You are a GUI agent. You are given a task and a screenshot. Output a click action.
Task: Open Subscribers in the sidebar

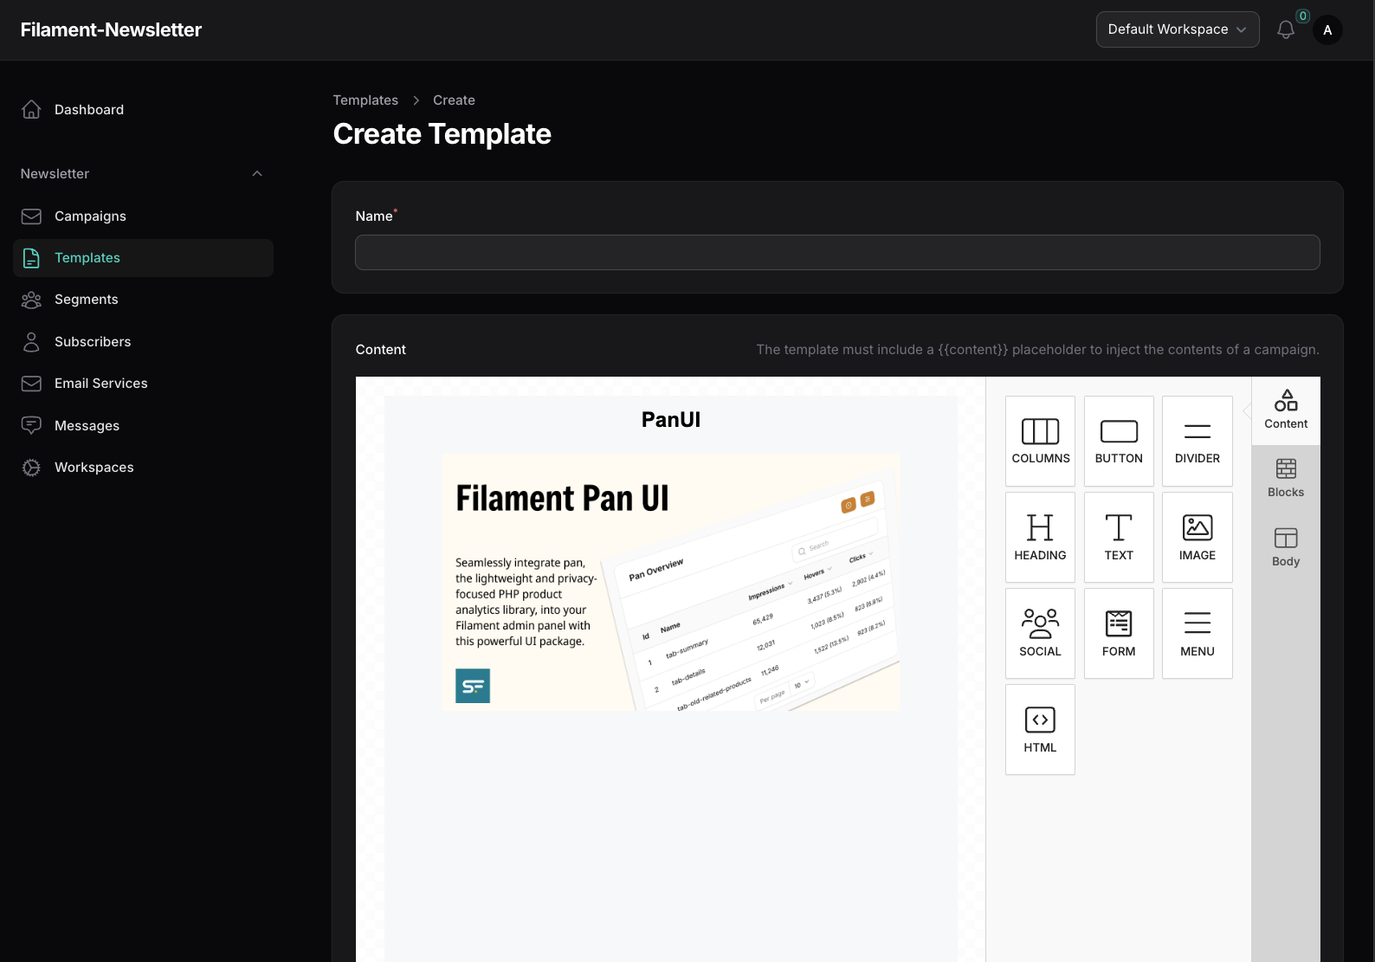coord(143,342)
